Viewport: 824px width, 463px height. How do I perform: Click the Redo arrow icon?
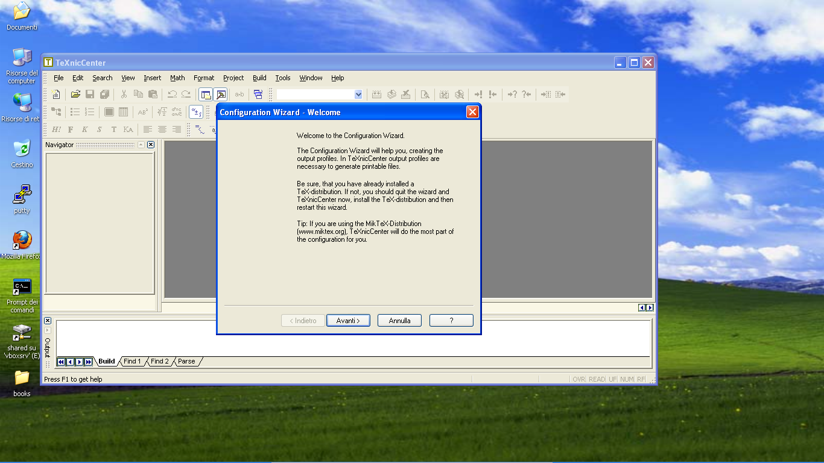coord(186,94)
